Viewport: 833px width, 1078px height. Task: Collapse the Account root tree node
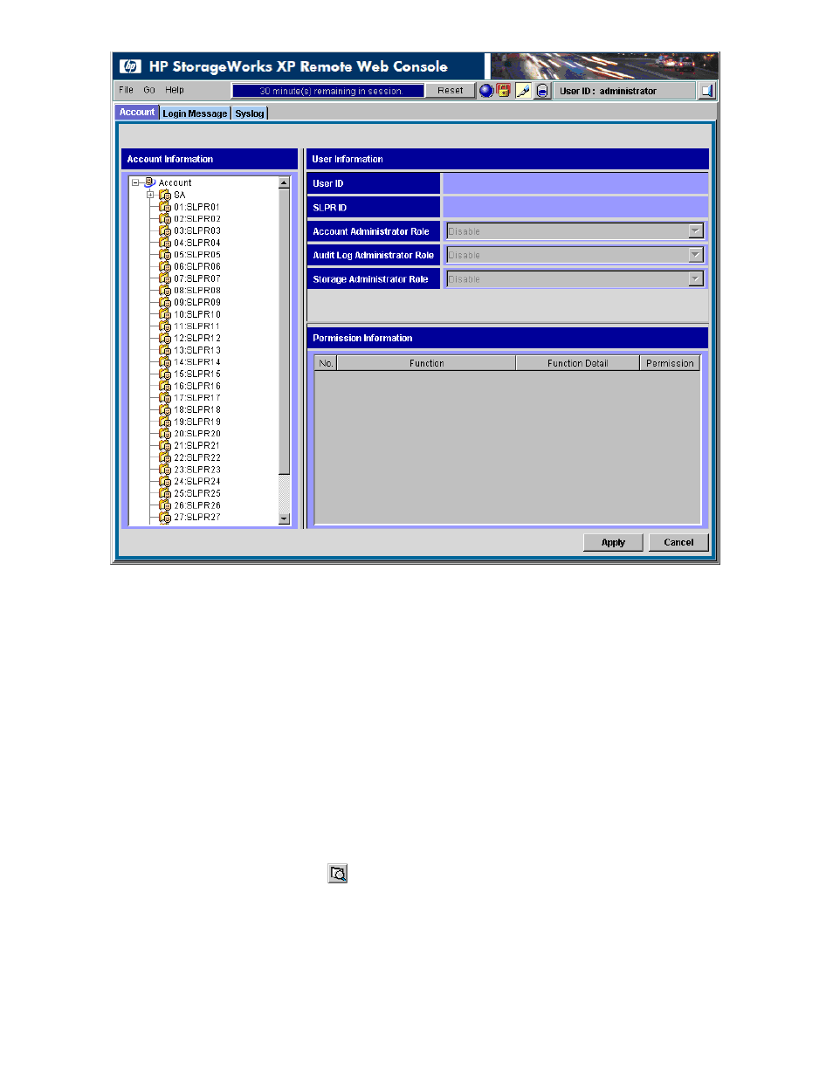[x=136, y=182]
